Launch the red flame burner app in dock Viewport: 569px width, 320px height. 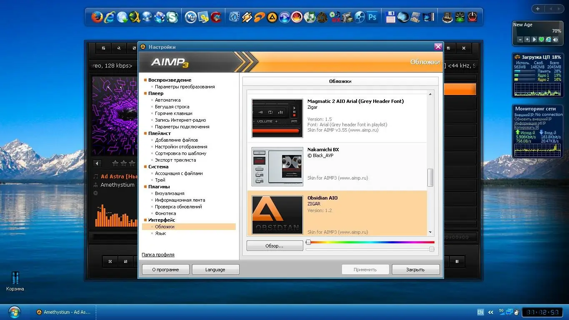(297, 17)
